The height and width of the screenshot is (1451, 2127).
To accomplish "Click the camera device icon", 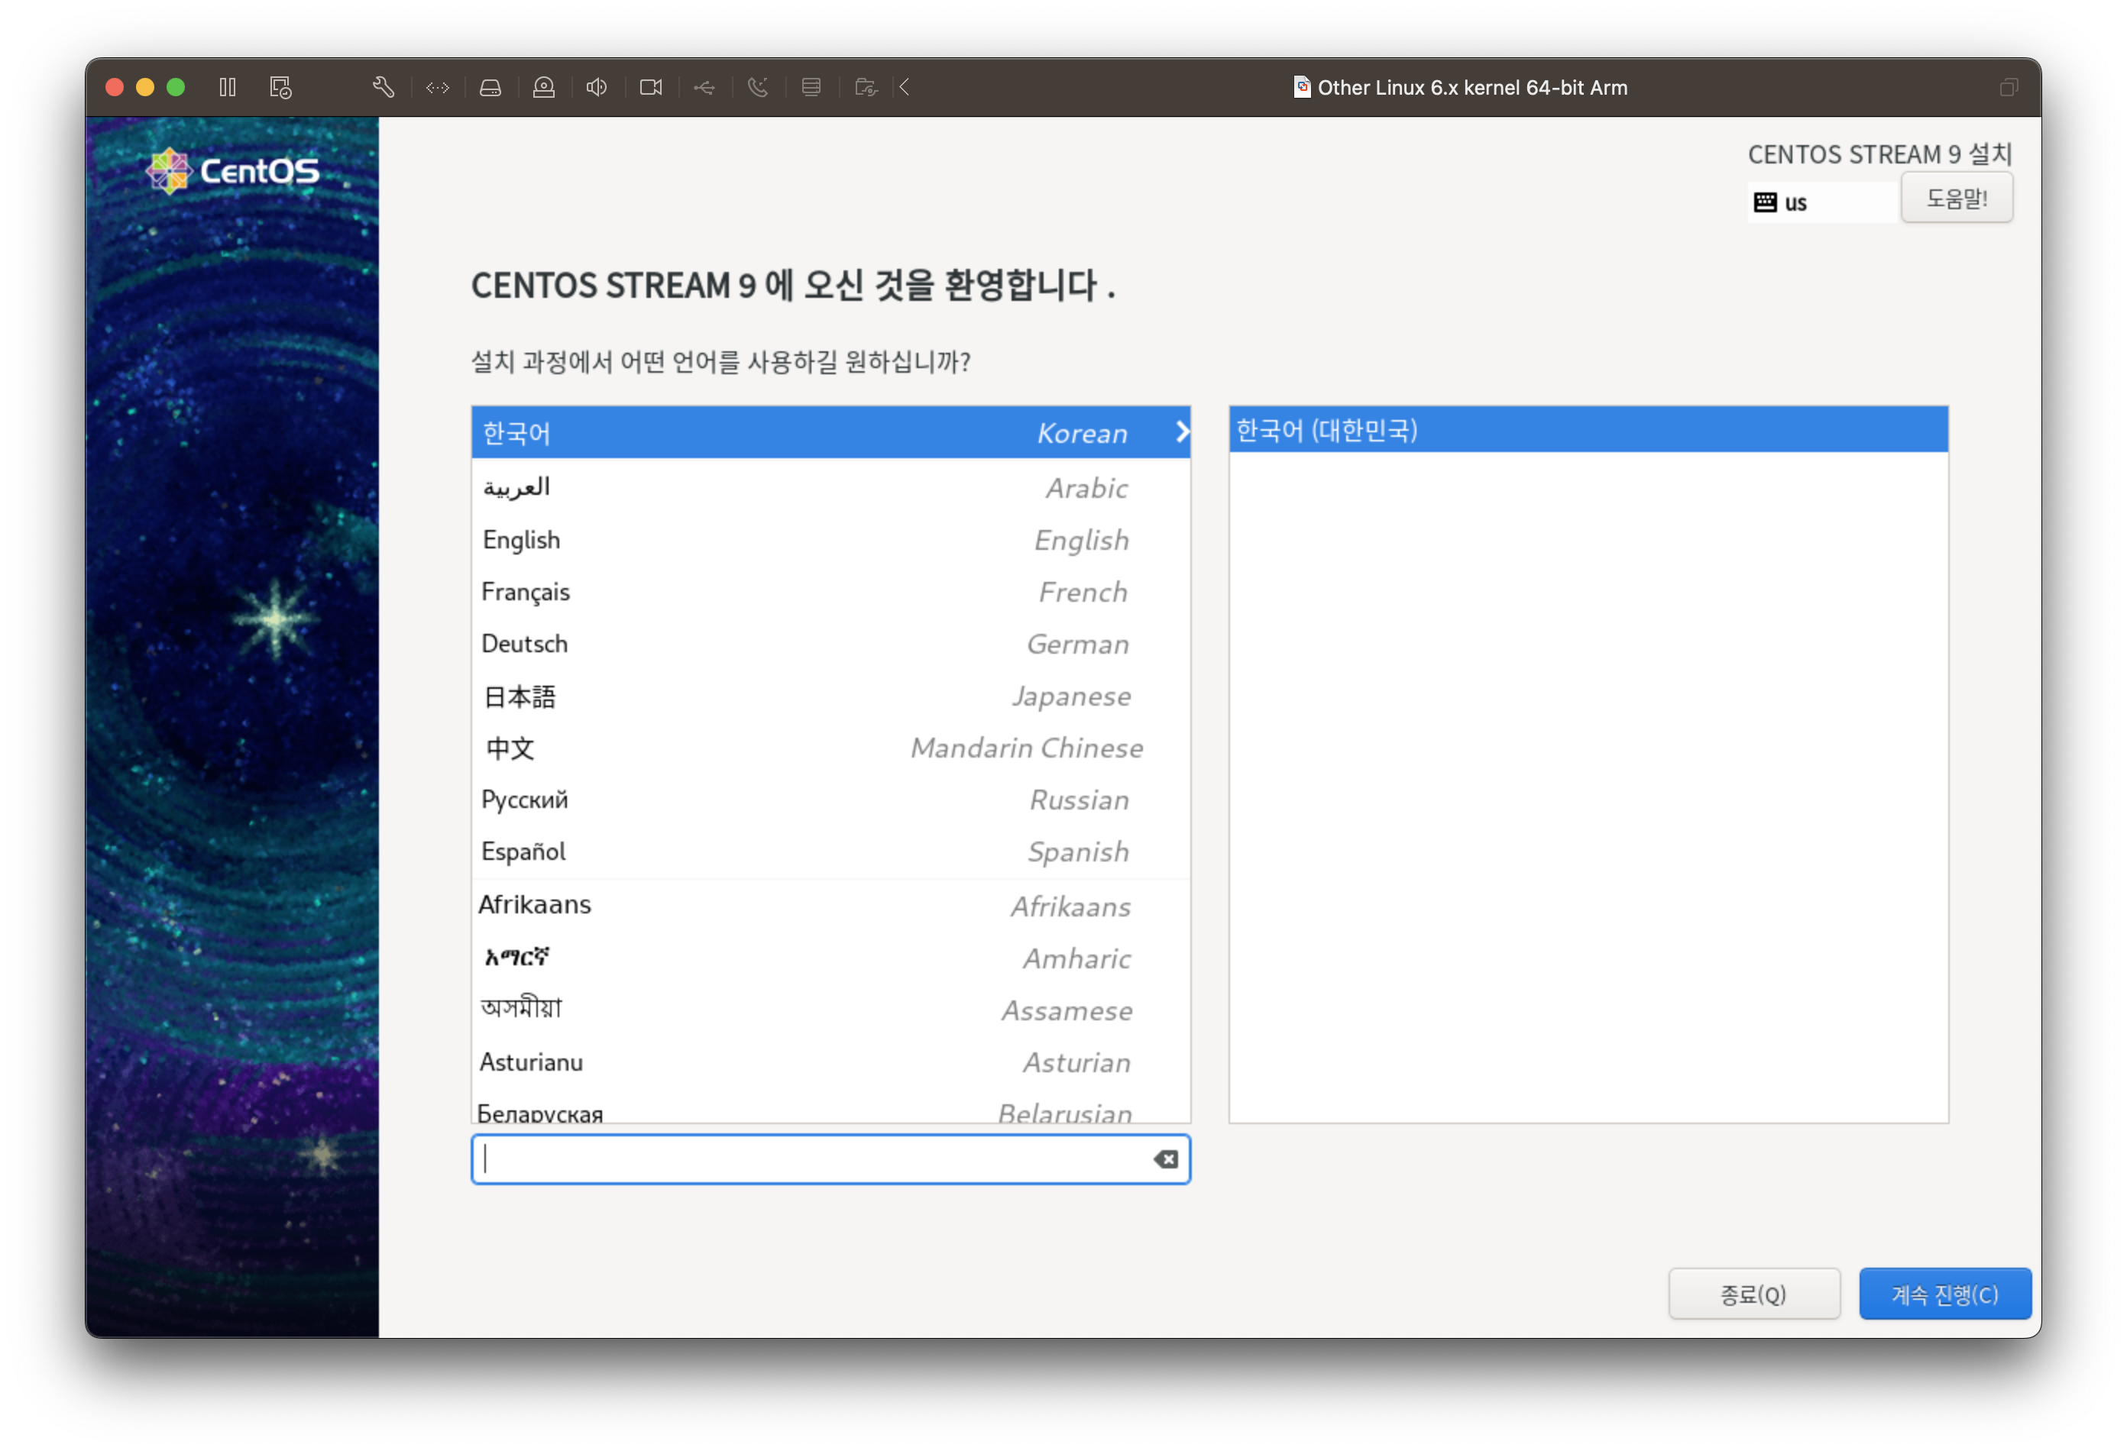I will (651, 88).
